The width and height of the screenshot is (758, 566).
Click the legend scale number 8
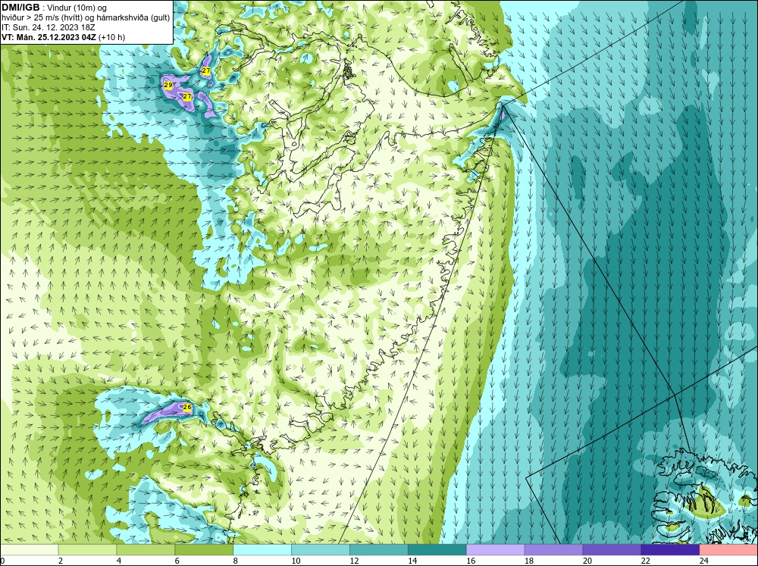236,561
